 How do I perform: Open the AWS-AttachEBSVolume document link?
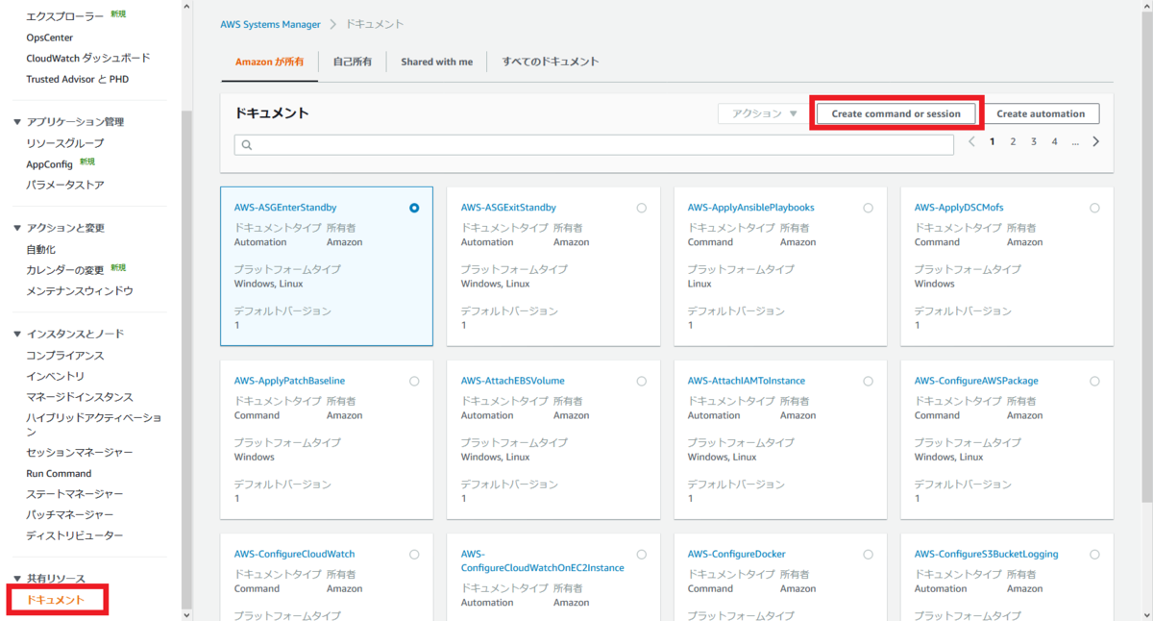(x=512, y=381)
